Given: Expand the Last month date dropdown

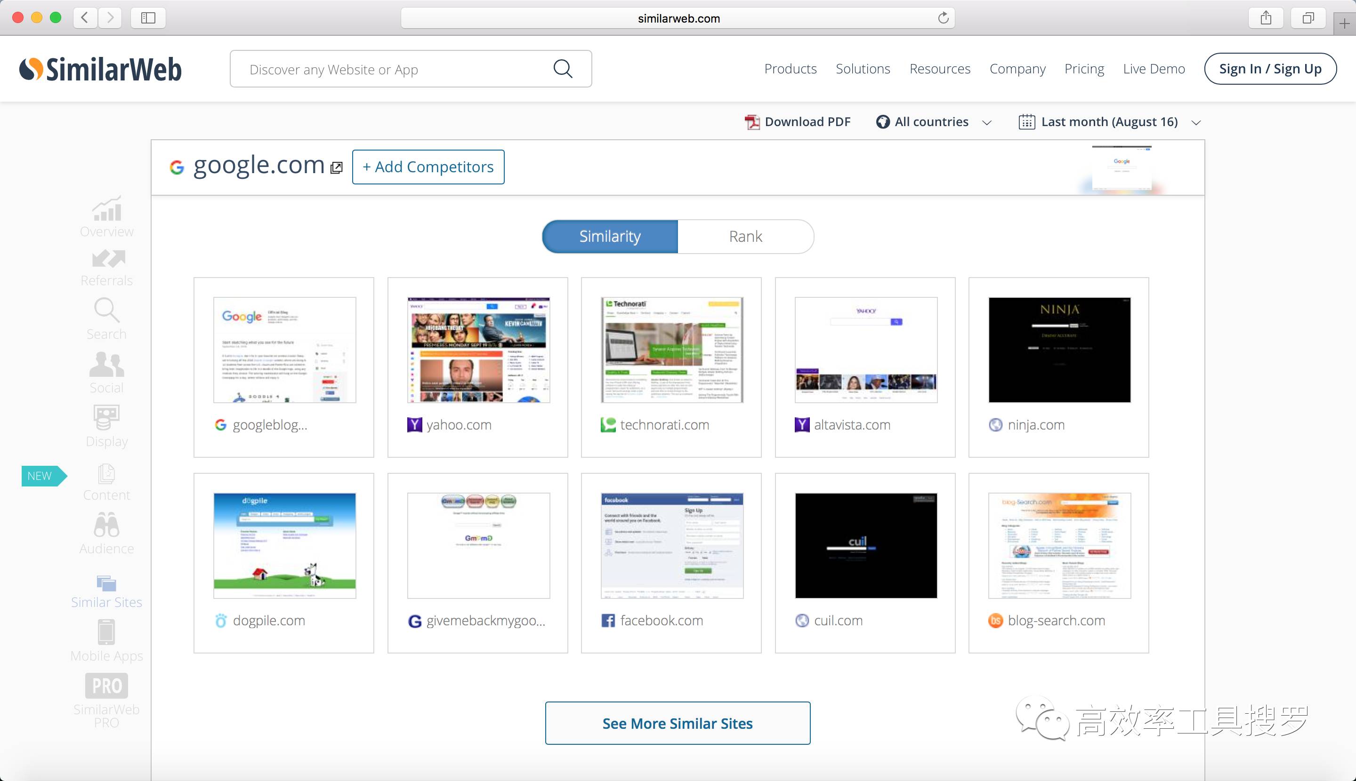Looking at the screenshot, I should point(1109,122).
